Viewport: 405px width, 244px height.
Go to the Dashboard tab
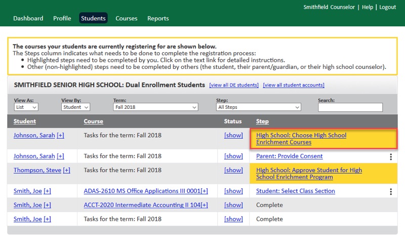tap(28, 19)
